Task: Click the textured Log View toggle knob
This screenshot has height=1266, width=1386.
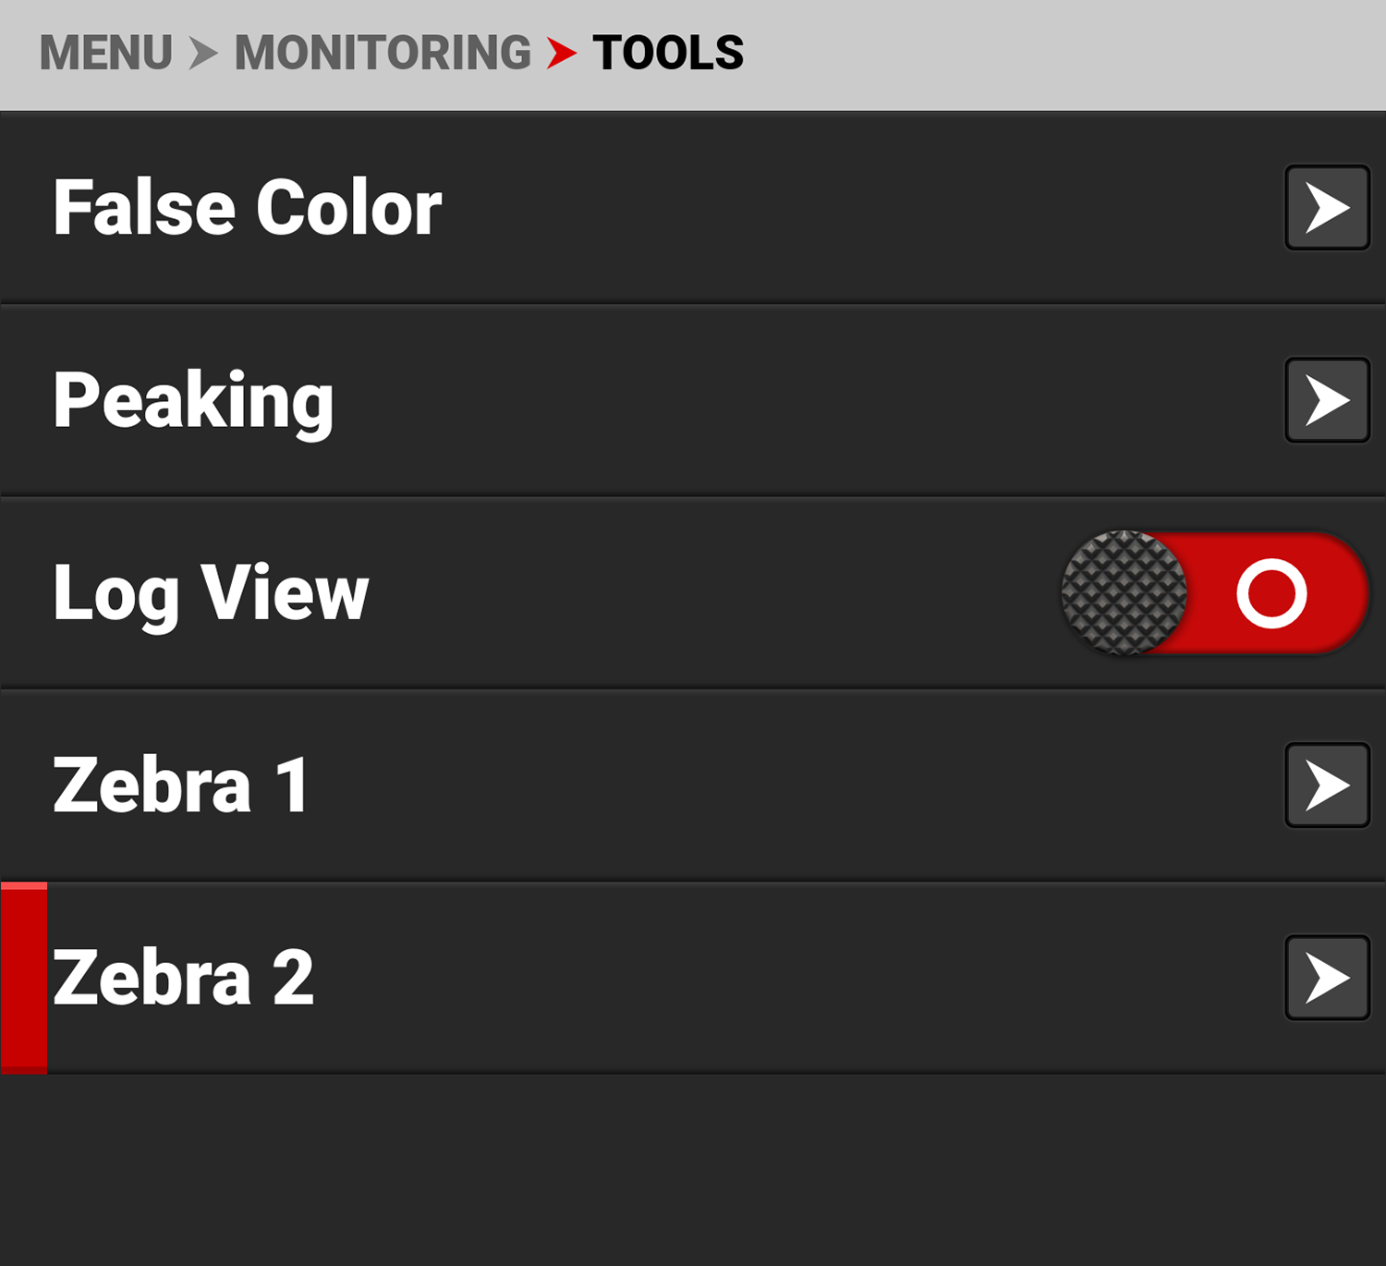Action: click(1124, 593)
